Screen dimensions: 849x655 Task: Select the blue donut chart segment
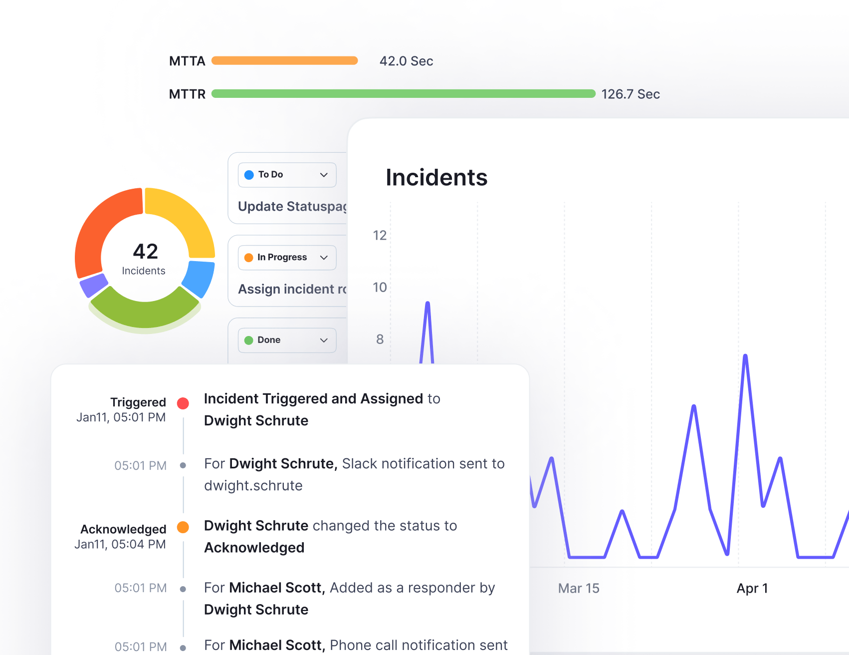click(x=200, y=278)
